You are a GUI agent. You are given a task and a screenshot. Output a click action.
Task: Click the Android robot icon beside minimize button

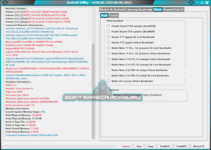coord(192,2)
